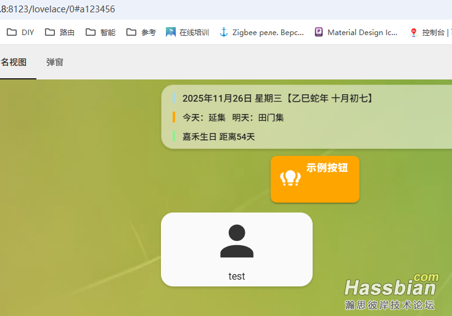Image resolution: width=452 pixels, height=316 pixels.
Task: Open the 路由 bookmarks folder
Action: (x=60, y=32)
